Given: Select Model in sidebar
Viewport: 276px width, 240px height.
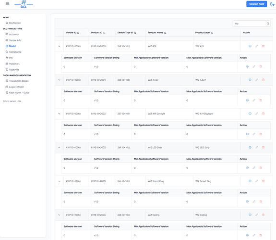Looking at the screenshot, I should pyautogui.click(x=11, y=46).
